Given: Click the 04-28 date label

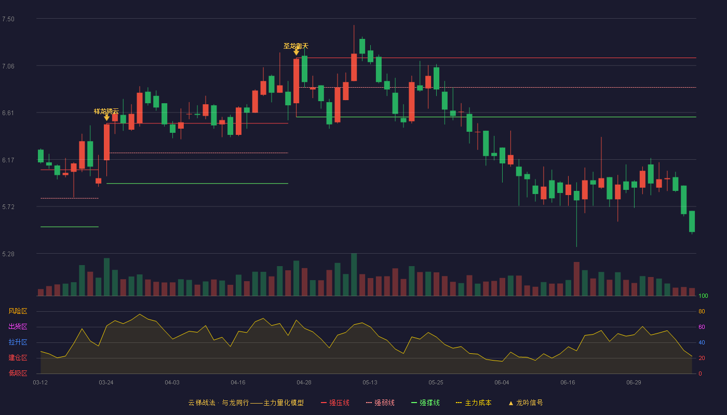Looking at the screenshot, I should [304, 382].
